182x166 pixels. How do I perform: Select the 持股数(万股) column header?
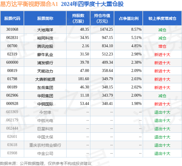pyautogui.click(x=78, y=18)
